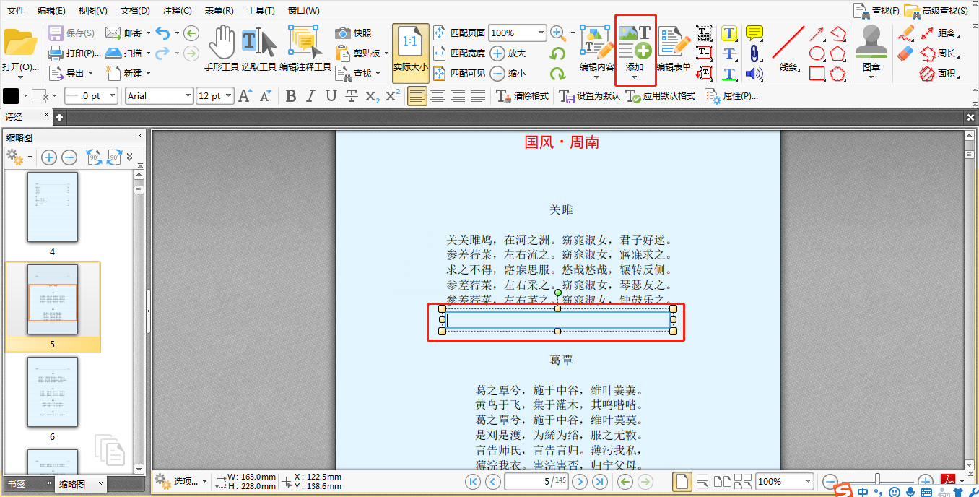Toggle Underline formatting
The image size is (979, 497).
point(331,96)
